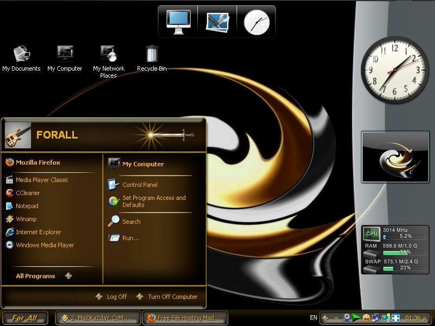Click the tray icon with four inward arrows
Screen dimensions: 435x326
coord(395,318)
